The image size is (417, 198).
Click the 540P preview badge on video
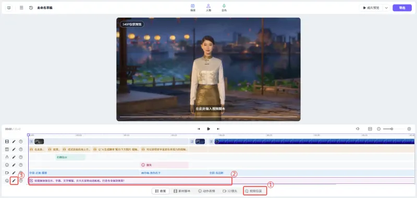coord(132,24)
